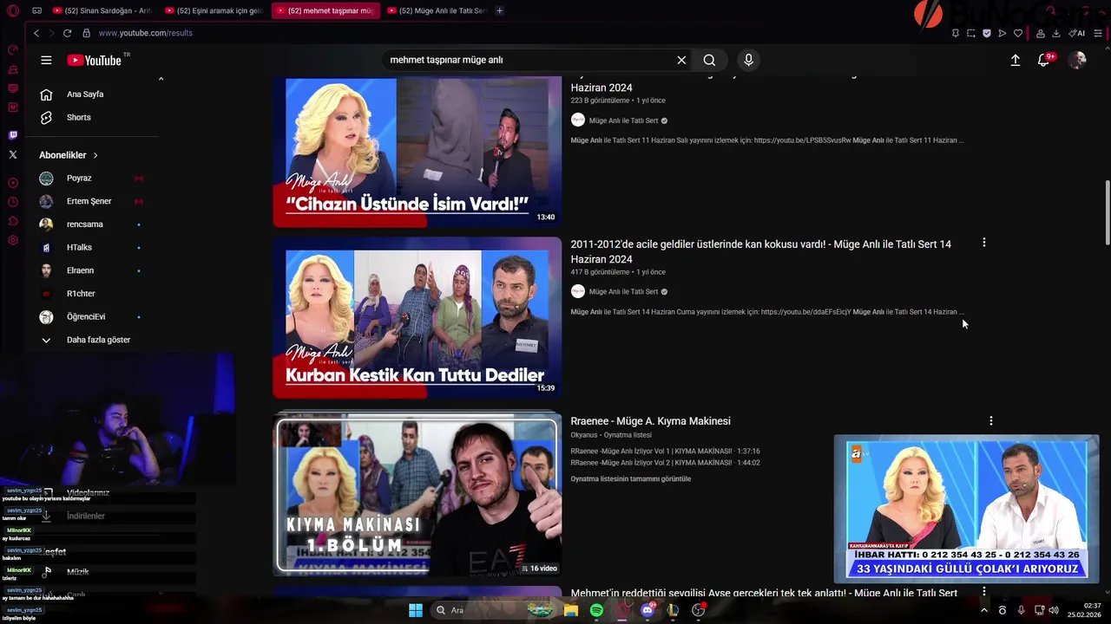This screenshot has width=1111, height=624.
Task: Open YouTube notifications bell
Action: tap(1043, 60)
